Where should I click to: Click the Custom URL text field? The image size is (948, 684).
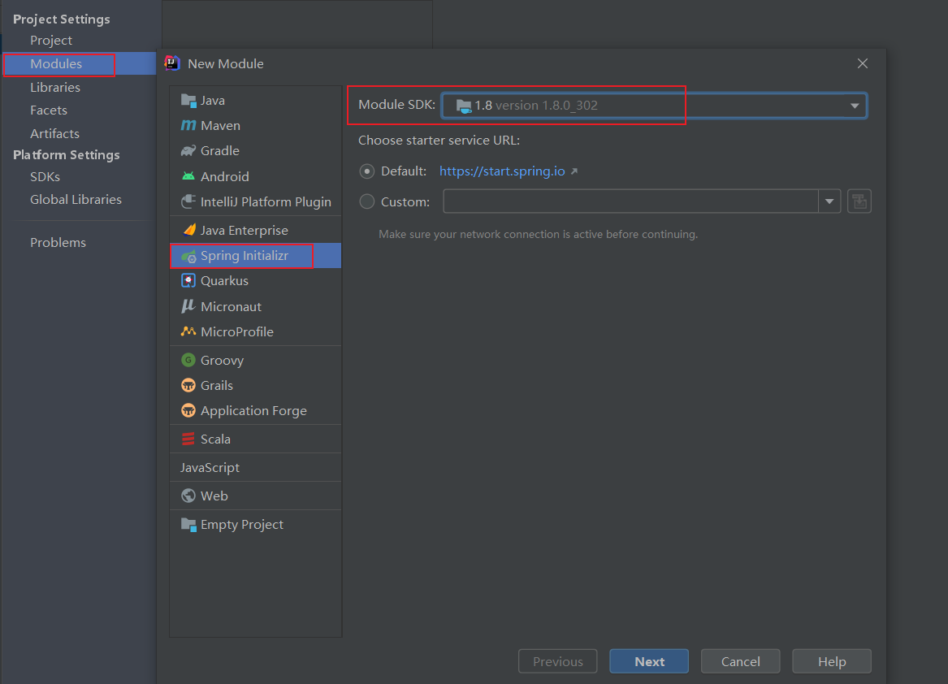click(x=630, y=201)
